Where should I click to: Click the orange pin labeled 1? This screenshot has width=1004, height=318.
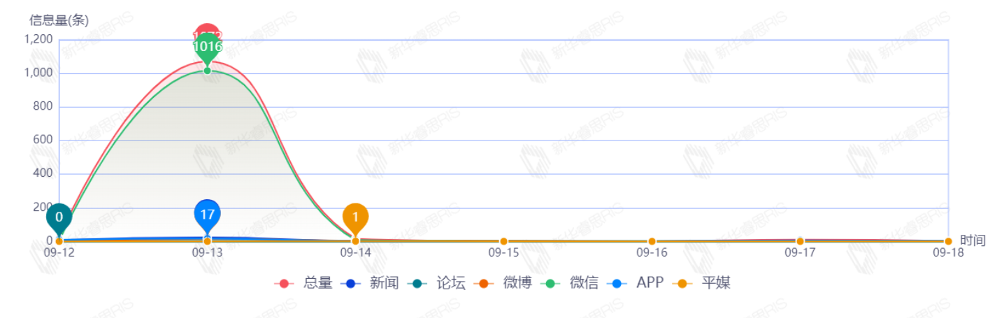(355, 217)
